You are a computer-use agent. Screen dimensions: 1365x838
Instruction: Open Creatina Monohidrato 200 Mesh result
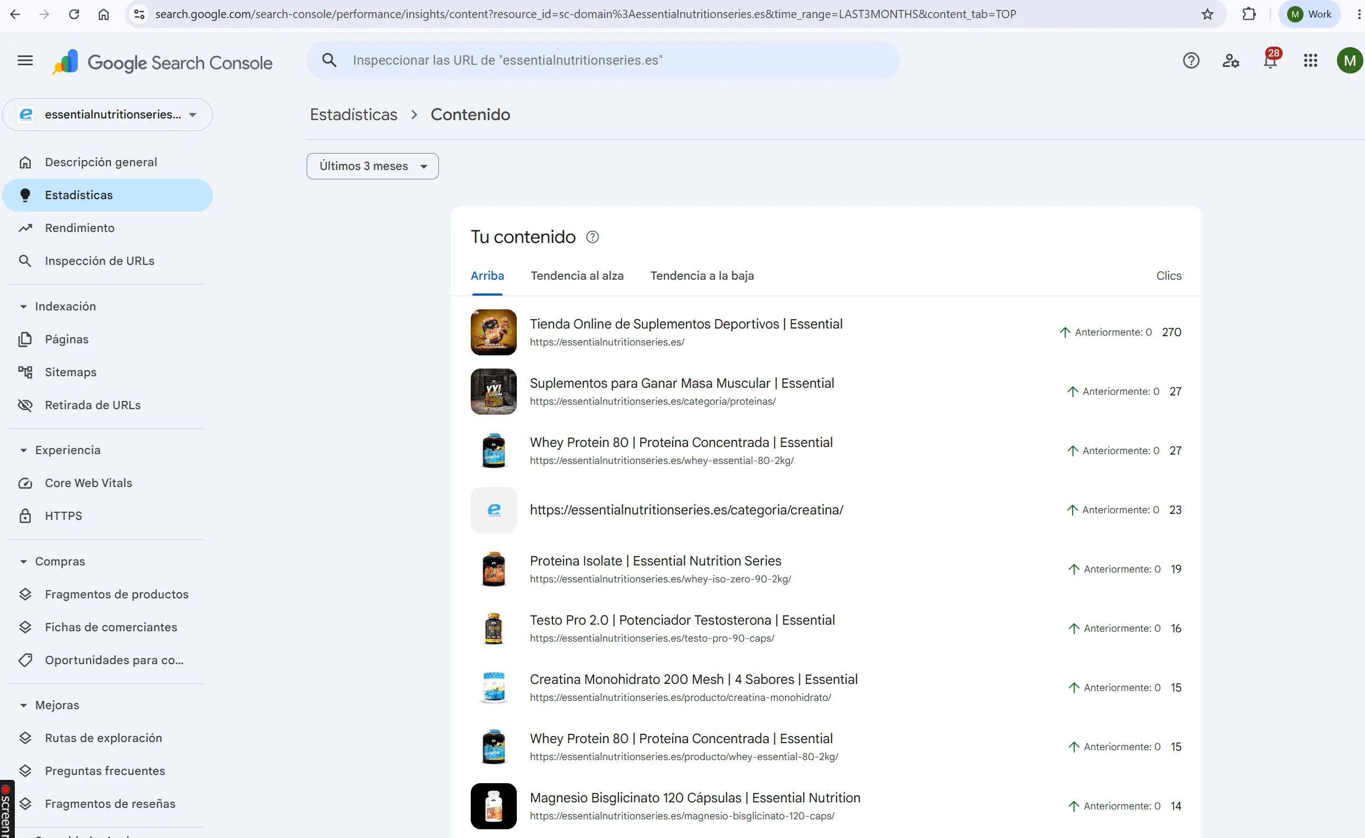[826, 688]
